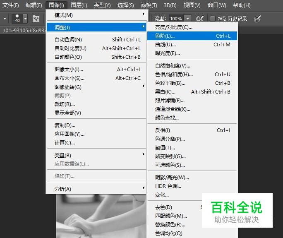Expand the 变量(B) submenu
Screen dimensions: 283x238
pyautogui.click(x=96, y=155)
